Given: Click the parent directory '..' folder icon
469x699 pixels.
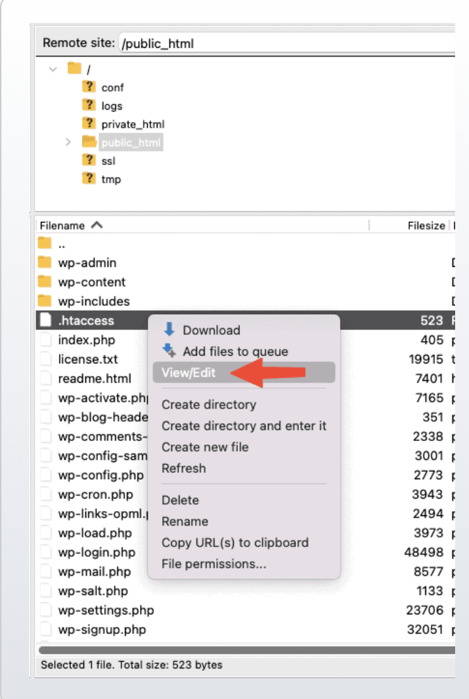Looking at the screenshot, I should click(44, 243).
